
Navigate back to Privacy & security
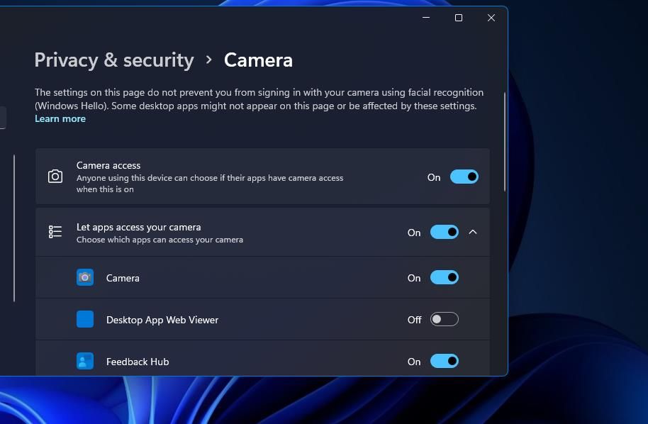click(x=113, y=60)
